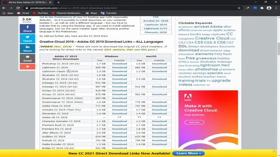Click Learn More button in yellow banner

tap(189, 153)
